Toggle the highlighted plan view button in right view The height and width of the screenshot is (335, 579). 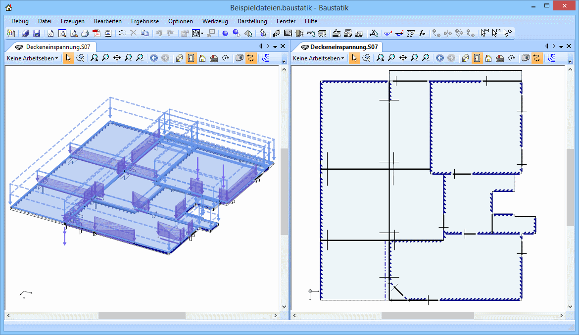(x=477, y=58)
